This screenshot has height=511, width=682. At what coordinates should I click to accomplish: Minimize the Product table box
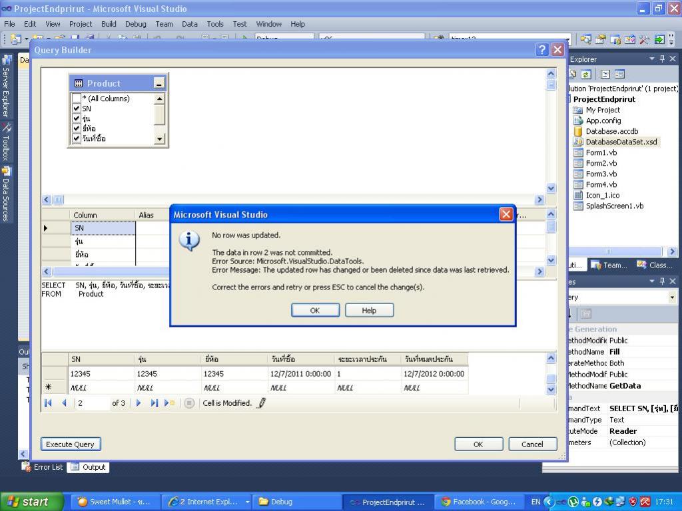(159, 83)
